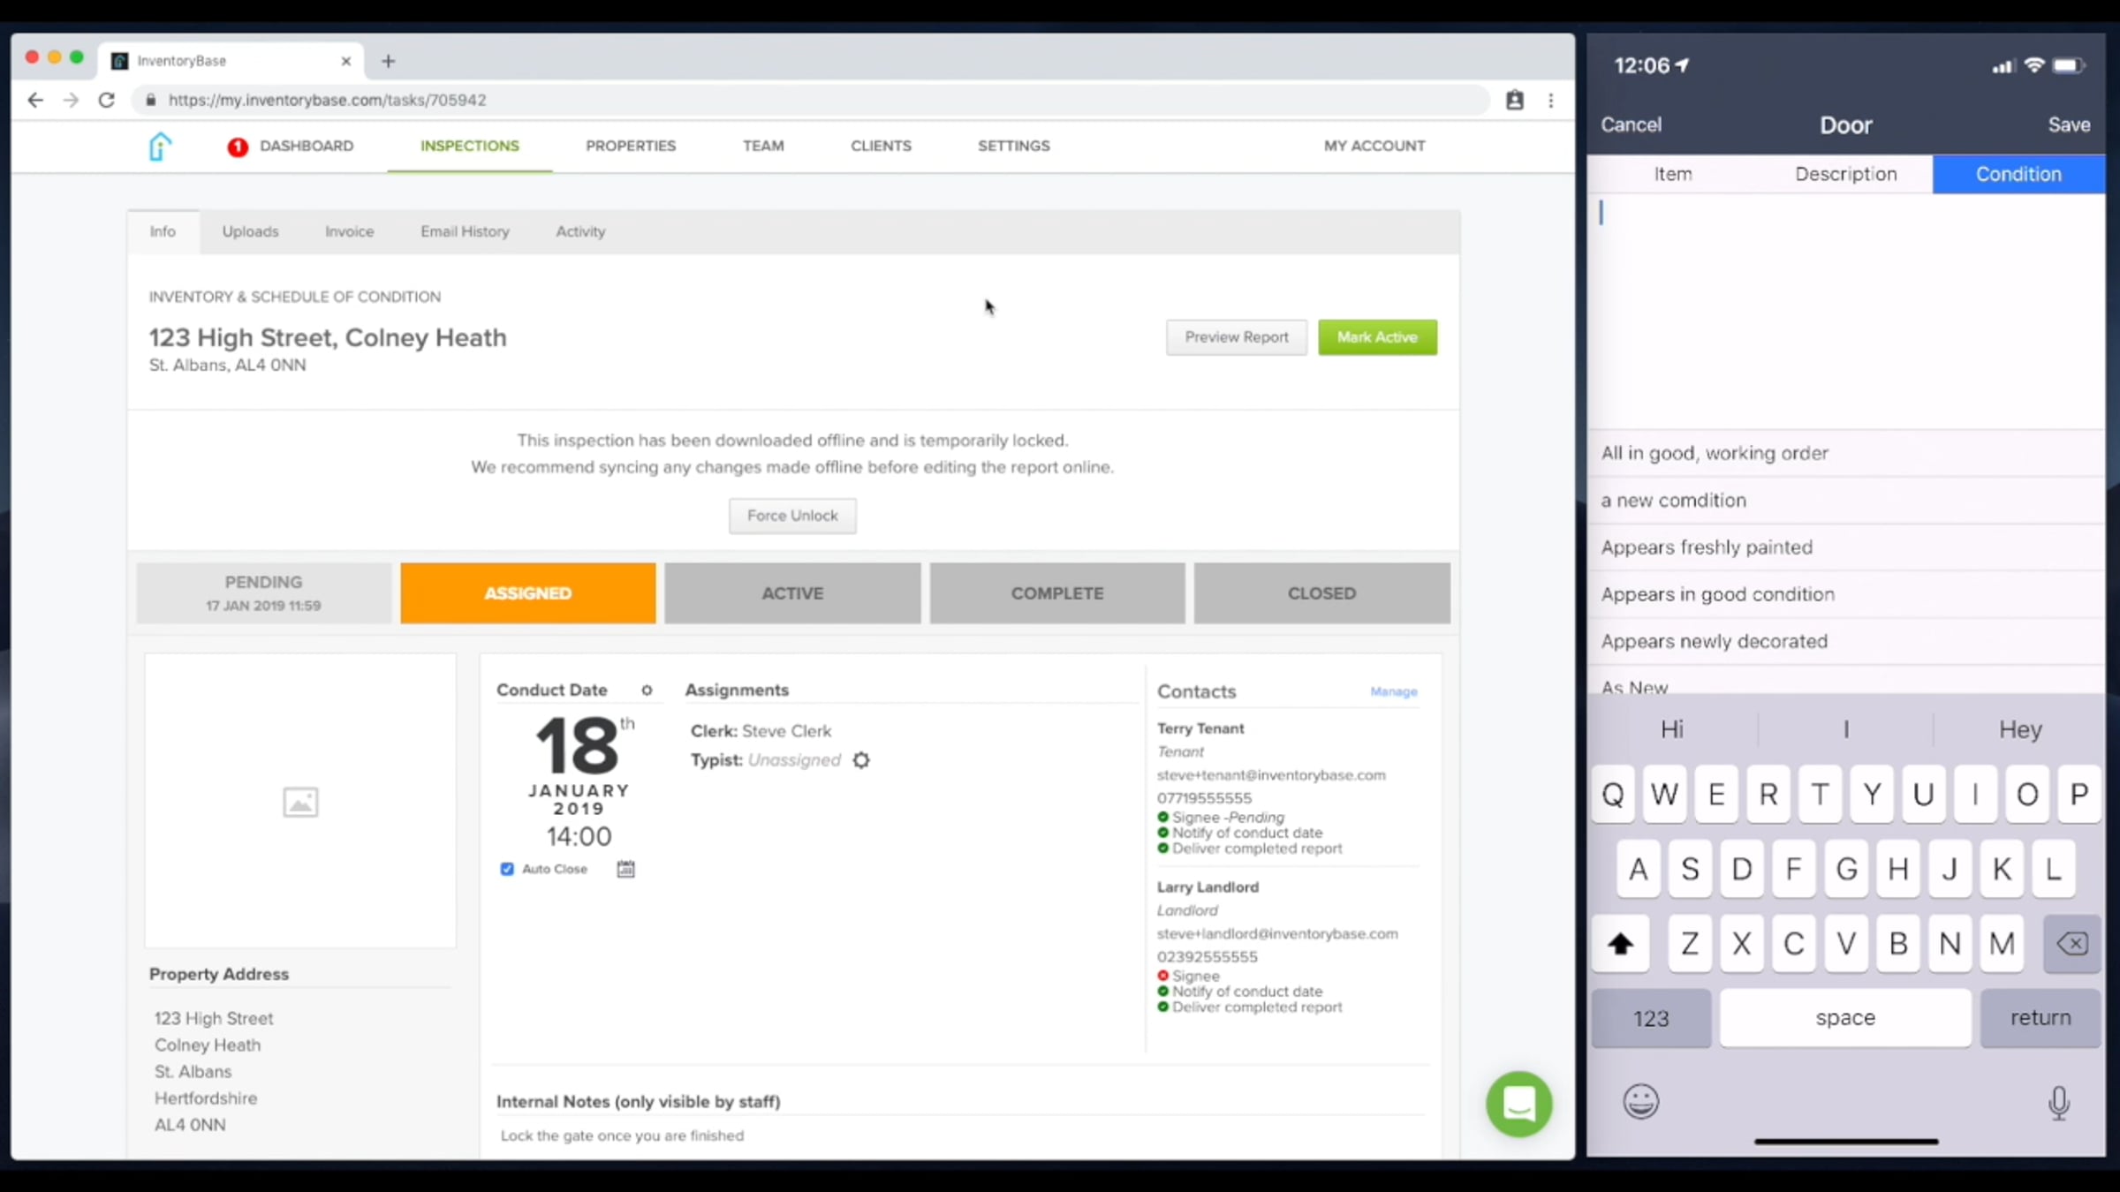The image size is (2120, 1192).
Task: Click the red dashboard notification badge
Action: (237, 147)
